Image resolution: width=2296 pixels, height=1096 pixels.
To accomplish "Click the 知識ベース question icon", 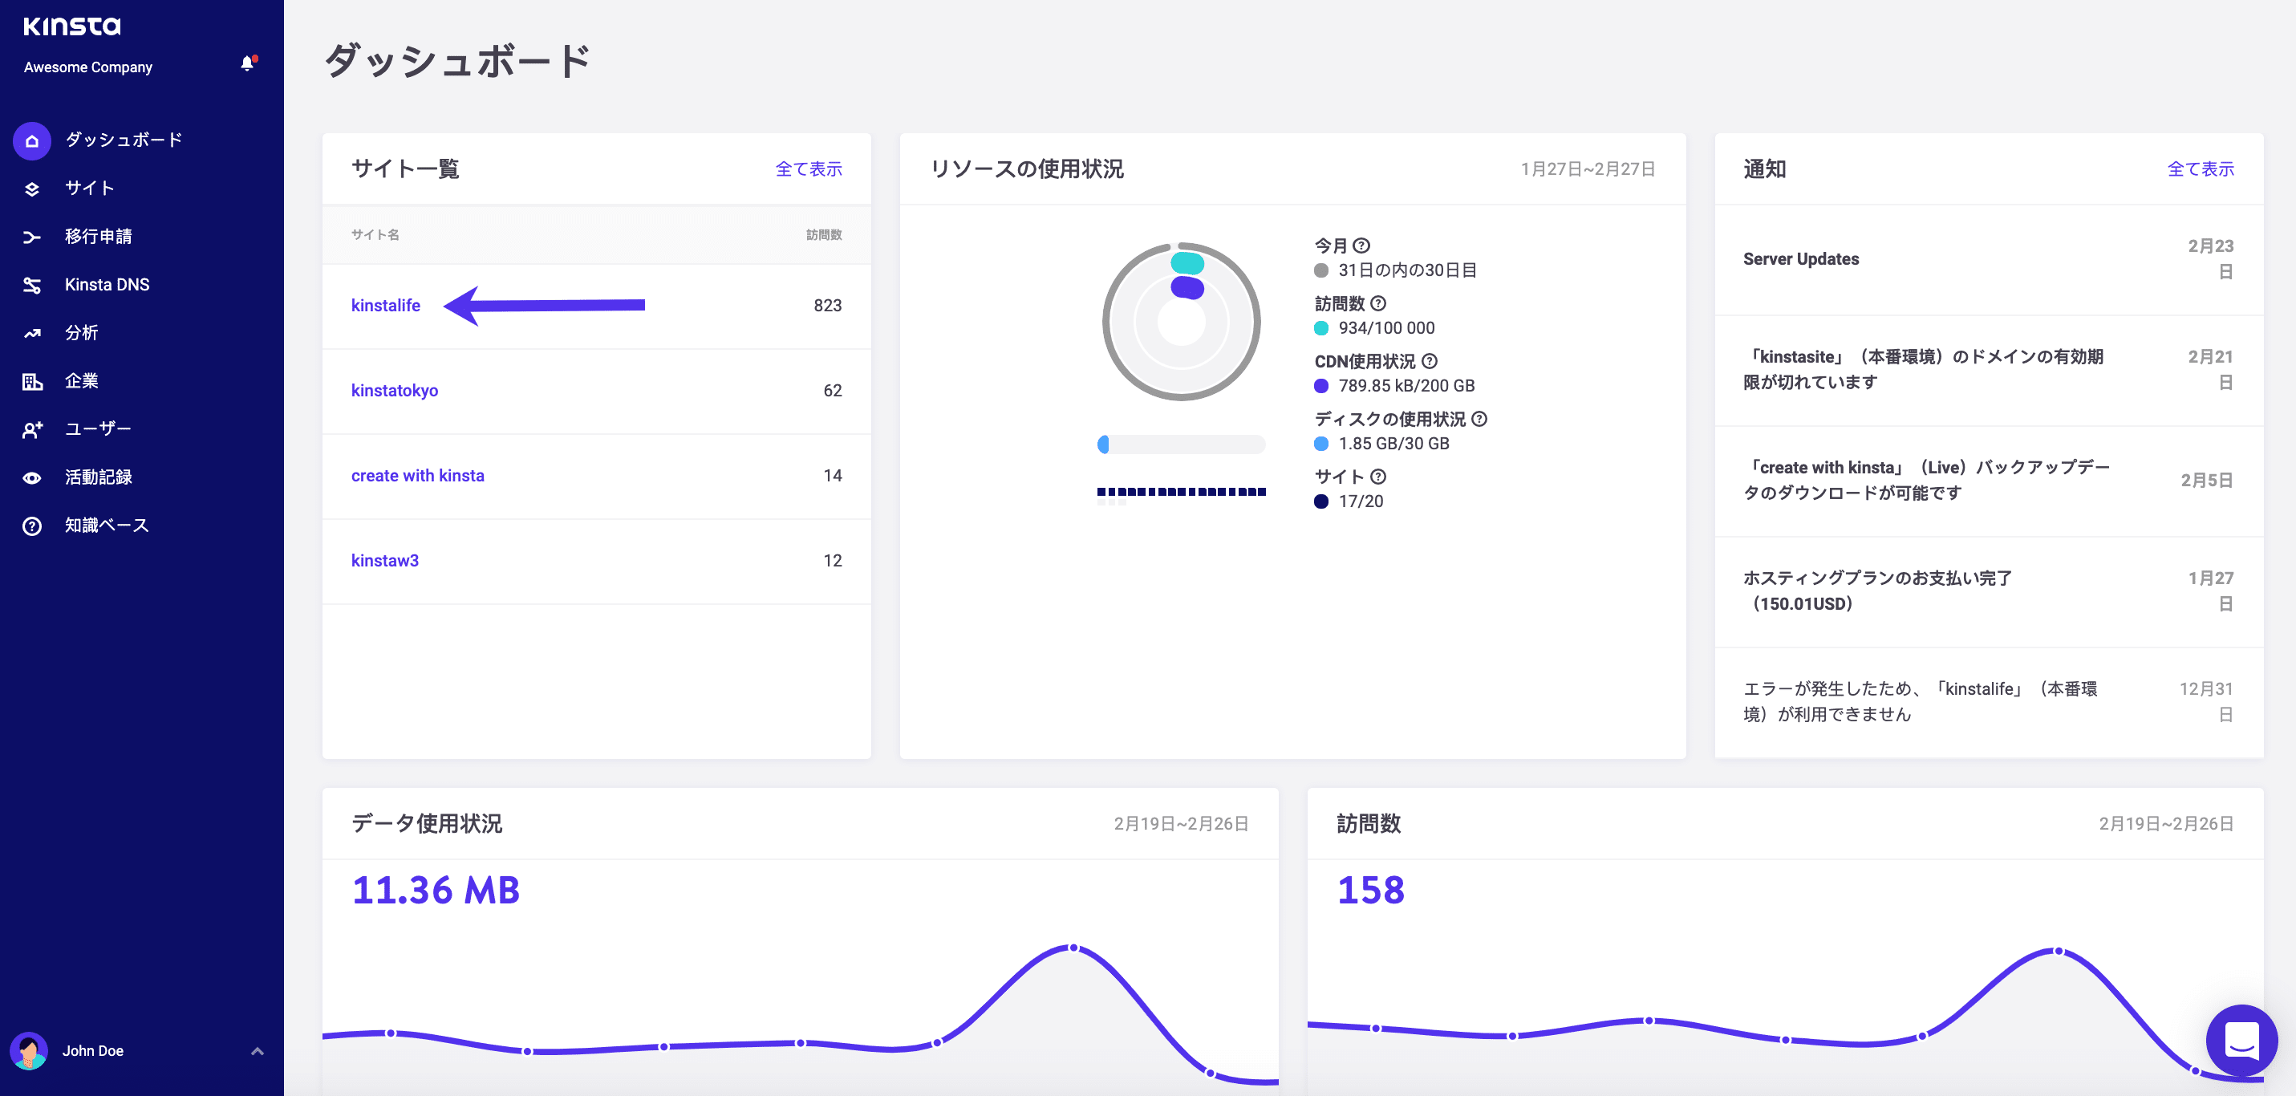I will click(32, 526).
